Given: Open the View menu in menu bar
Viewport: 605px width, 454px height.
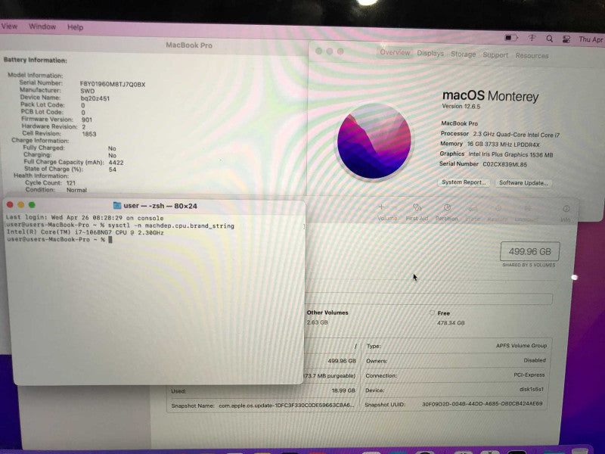Looking at the screenshot, I should [x=9, y=26].
